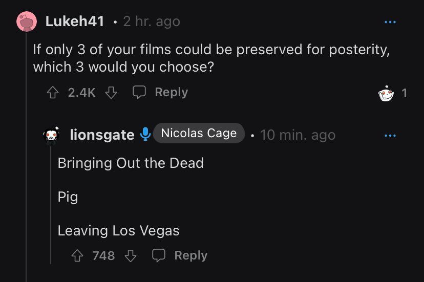Open the three-dot menu on Lukeh41's comment
The height and width of the screenshot is (282, 424).
click(x=390, y=22)
